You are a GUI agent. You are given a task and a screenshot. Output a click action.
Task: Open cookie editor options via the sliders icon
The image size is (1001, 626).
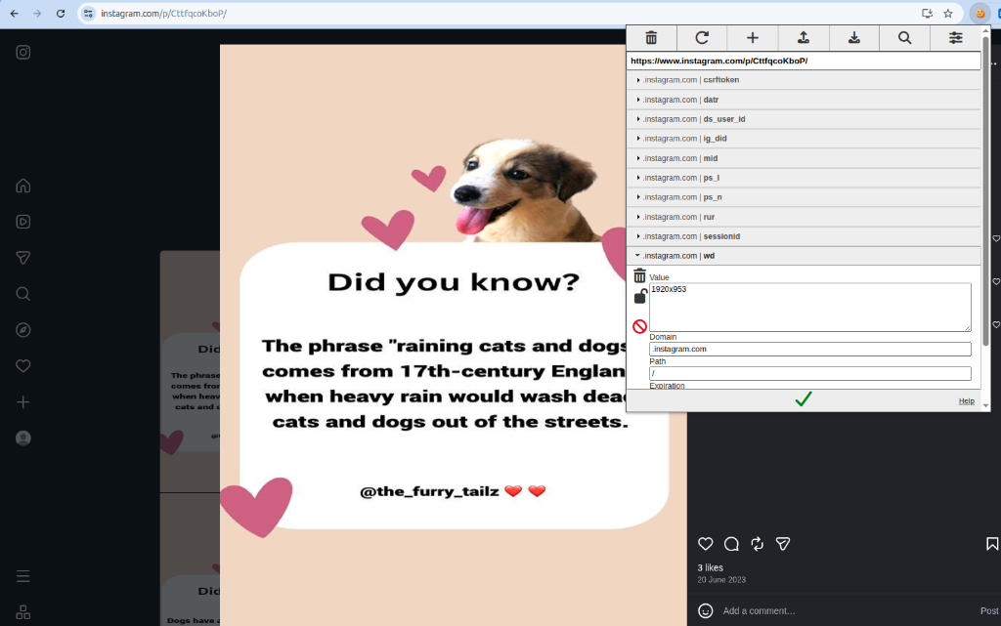(956, 38)
